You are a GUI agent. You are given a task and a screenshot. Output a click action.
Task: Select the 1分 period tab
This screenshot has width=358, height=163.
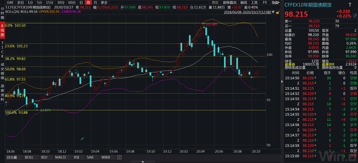[x=30, y=3]
